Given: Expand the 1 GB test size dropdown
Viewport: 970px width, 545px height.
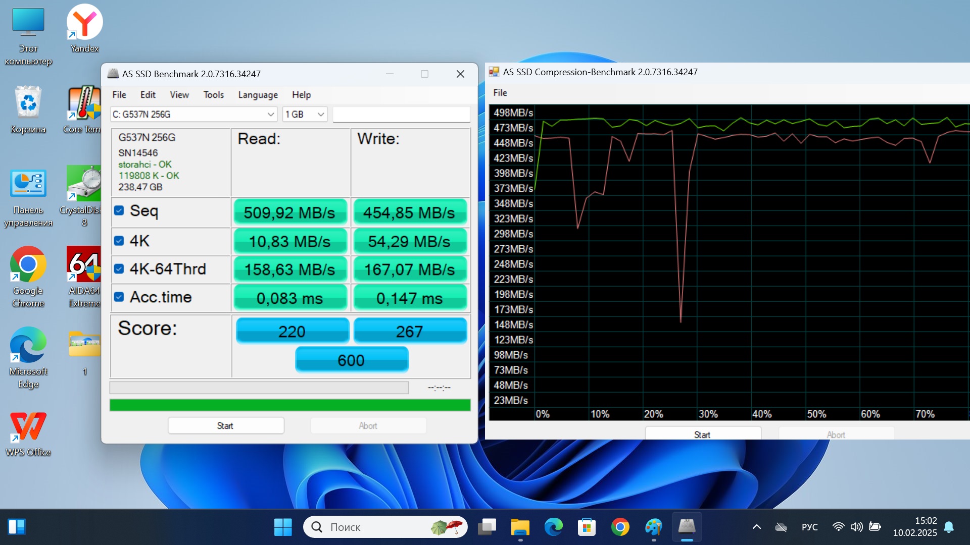Looking at the screenshot, I should pos(305,114).
